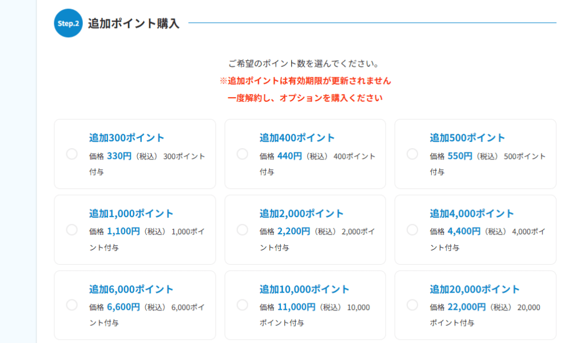This screenshot has width=572, height=343.
Task: Open the 追加500ポイント title link
Action: click(467, 138)
